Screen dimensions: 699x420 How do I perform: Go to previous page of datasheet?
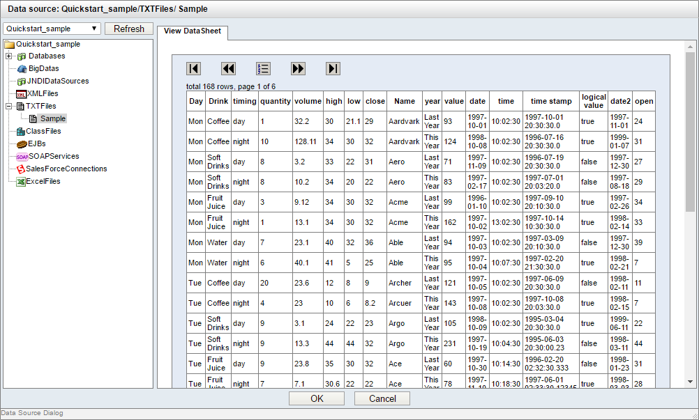coord(228,68)
